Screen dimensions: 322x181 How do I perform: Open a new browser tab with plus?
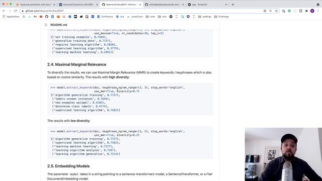point(232,5)
